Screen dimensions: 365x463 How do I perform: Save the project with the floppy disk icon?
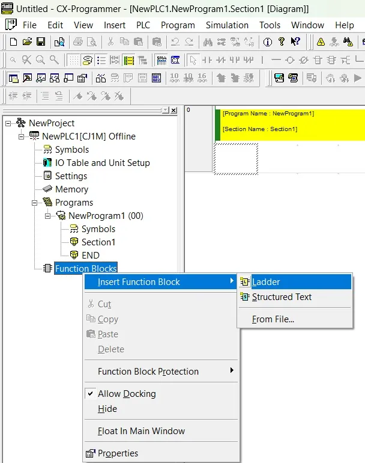pos(41,41)
